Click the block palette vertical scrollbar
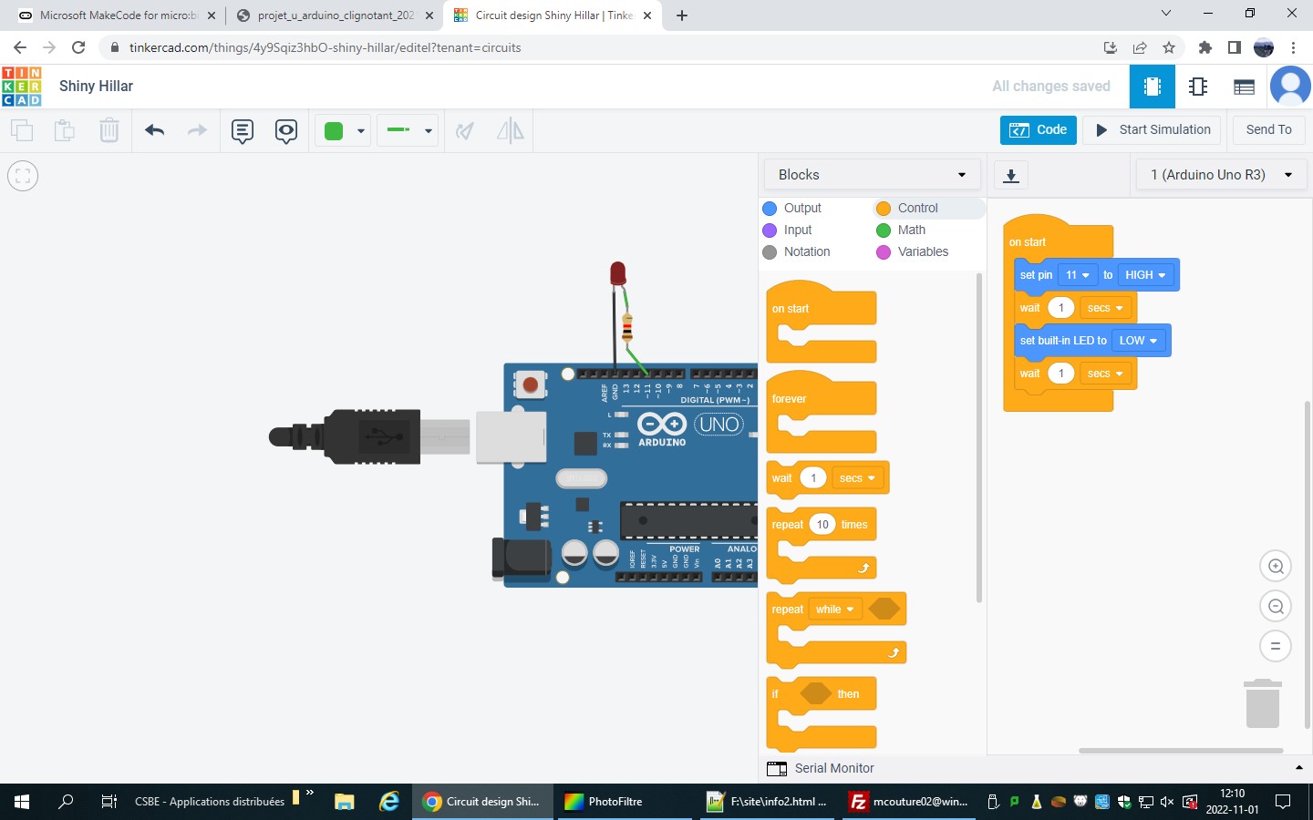Viewport: 1313px width, 820px height. [979, 437]
